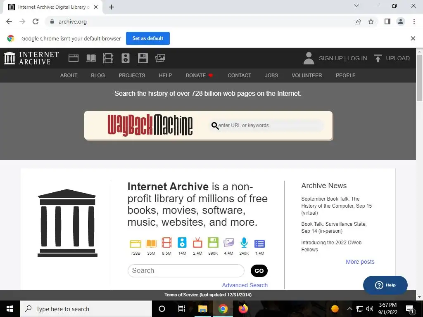Open the PEOPLE menu item
The height and width of the screenshot is (317, 423).
[346, 76]
